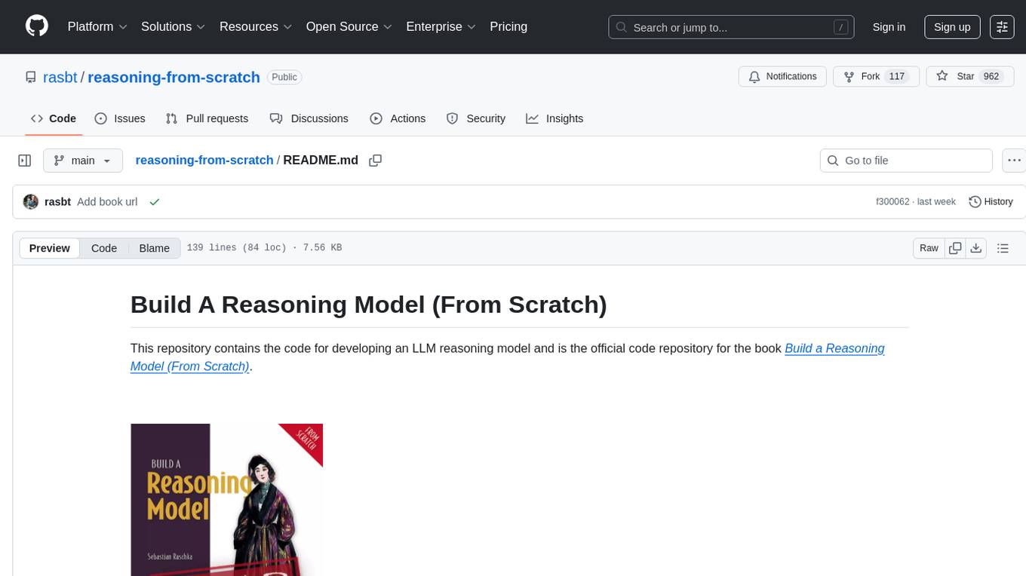
Task: Copy the raw file contents
Action: pos(955,248)
